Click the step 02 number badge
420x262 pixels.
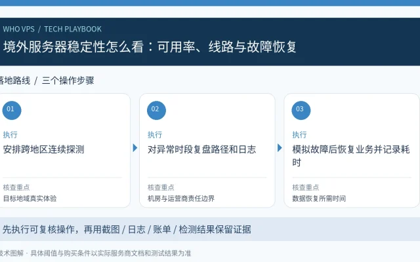pyautogui.click(x=156, y=110)
